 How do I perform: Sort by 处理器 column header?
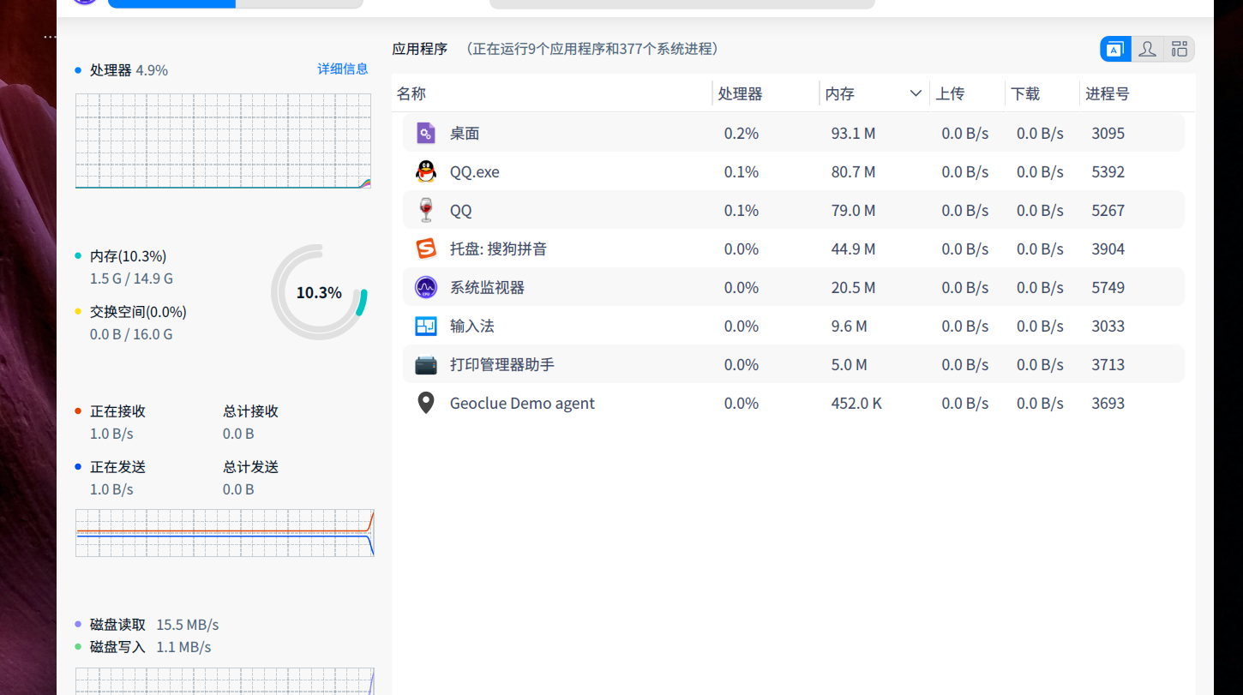[741, 93]
